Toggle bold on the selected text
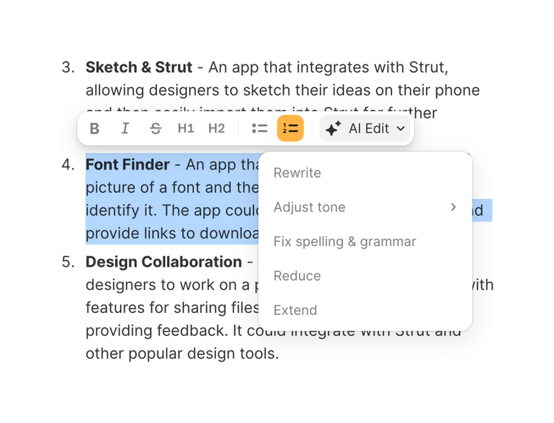The image size is (554, 423). 95,128
